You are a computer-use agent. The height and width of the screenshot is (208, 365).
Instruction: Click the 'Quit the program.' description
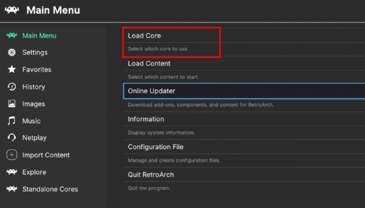[x=149, y=188]
